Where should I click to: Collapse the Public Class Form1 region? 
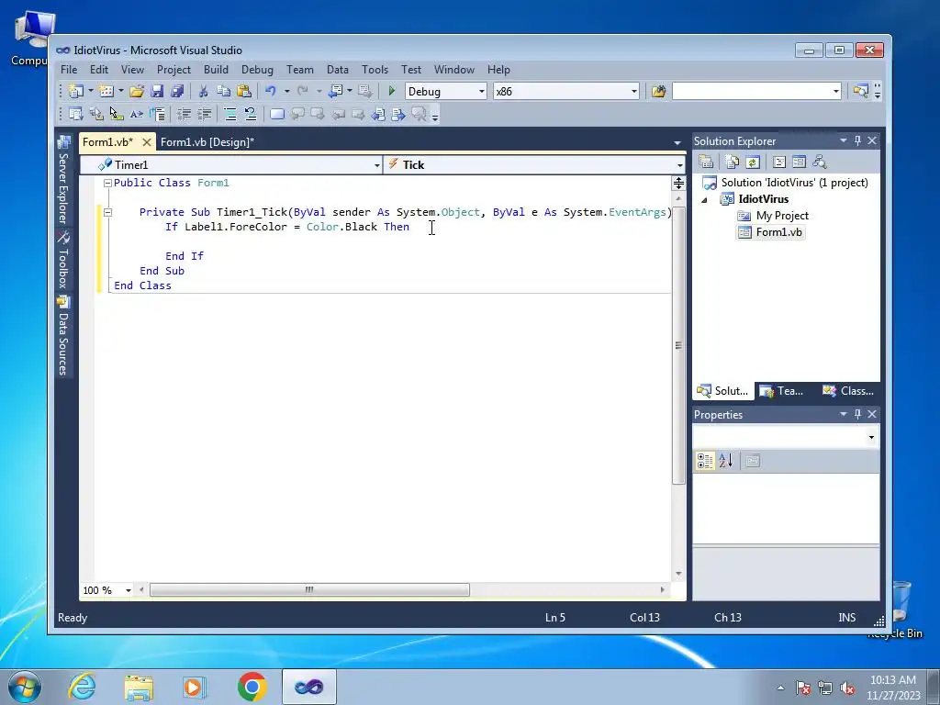click(108, 183)
